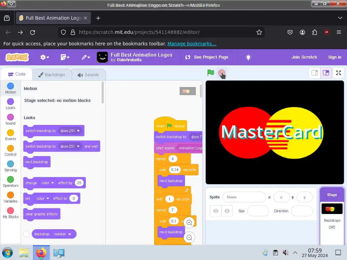Image resolution: width=347 pixels, height=260 pixels.
Task: Click the sprite x position field
Action: coord(281,197)
